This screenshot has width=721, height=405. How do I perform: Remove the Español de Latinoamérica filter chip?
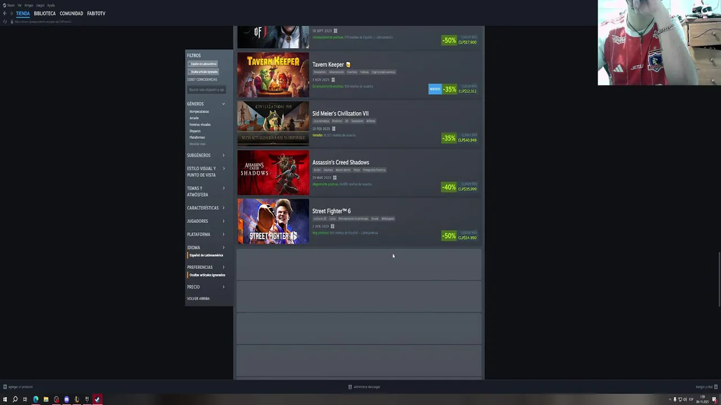(203, 64)
